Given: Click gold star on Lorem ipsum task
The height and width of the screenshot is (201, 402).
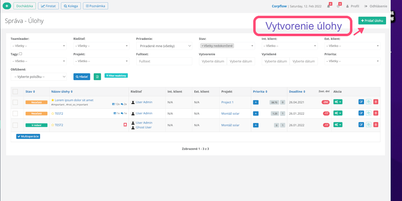Looking at the screenshot, I should [53, 100].
